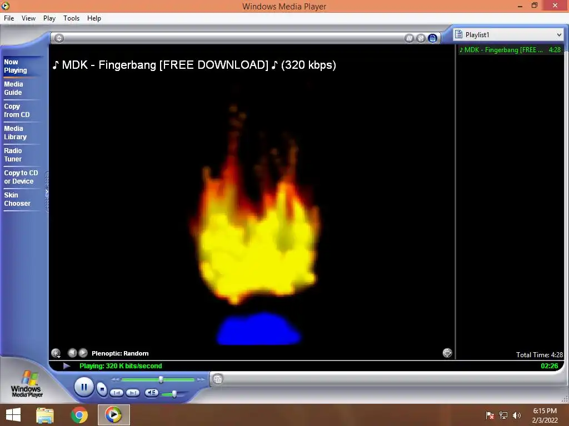Screen dimensions: 569x426
Task: Skip to the previous track
Action: coord(117,393)
